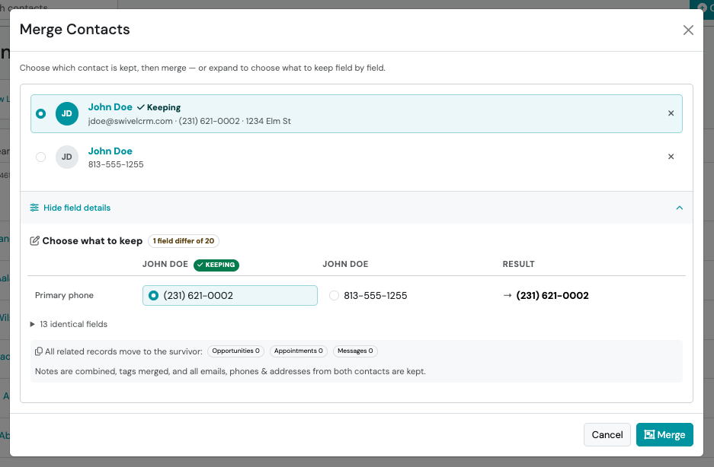The height and width of the screenshot is (467, 714).
Task: Remove John Doe jdoe@swivelcrm.com from merge
Action: [x=671, y=113]
